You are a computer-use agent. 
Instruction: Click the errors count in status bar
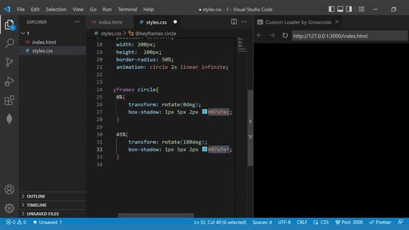[x=11, y=222]
